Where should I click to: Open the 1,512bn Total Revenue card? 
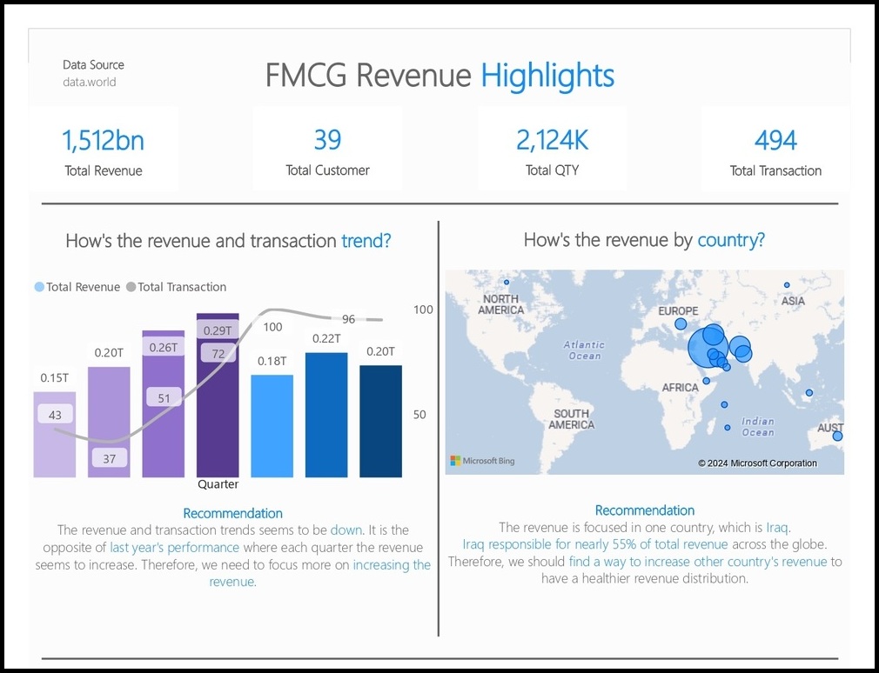click(x=103, y=150)
